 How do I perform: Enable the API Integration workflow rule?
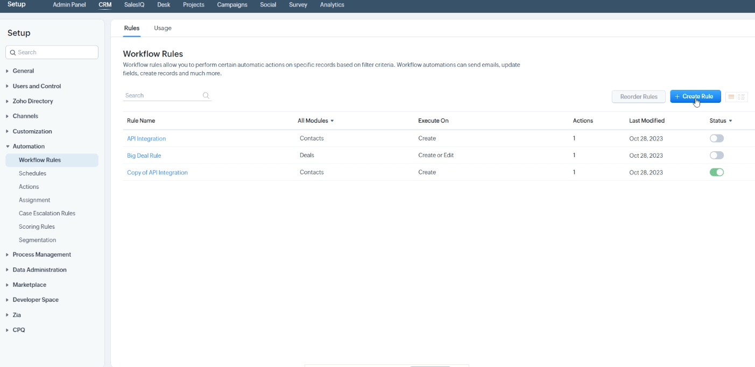pyautogui.click(x=716, y=138)
